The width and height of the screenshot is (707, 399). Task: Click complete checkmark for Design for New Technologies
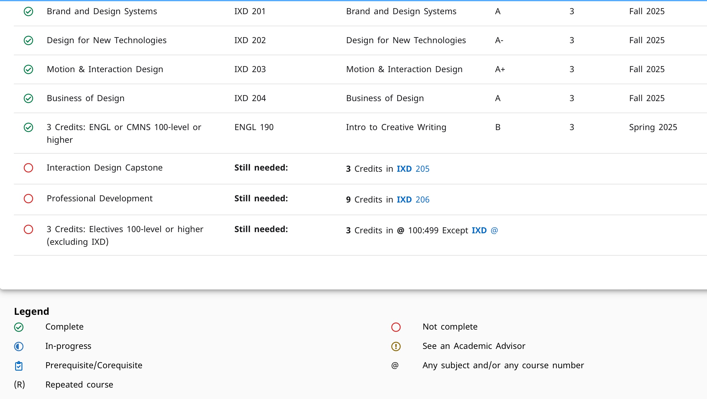click(28, 40)
